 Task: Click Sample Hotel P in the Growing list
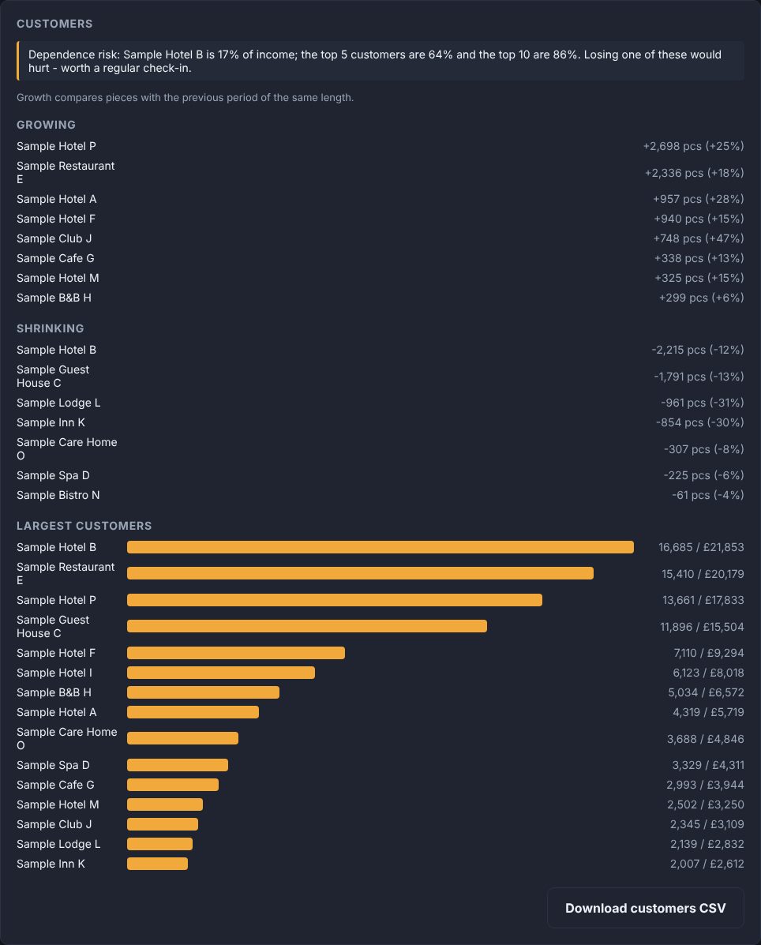pos(56,146)
